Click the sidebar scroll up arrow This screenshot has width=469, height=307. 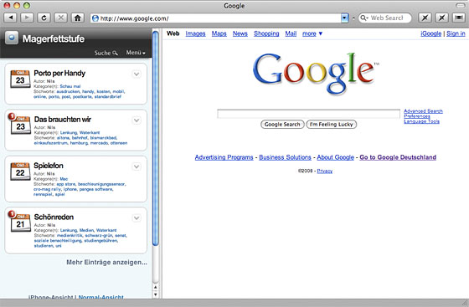pyautogui.click(x=155, y=287)
